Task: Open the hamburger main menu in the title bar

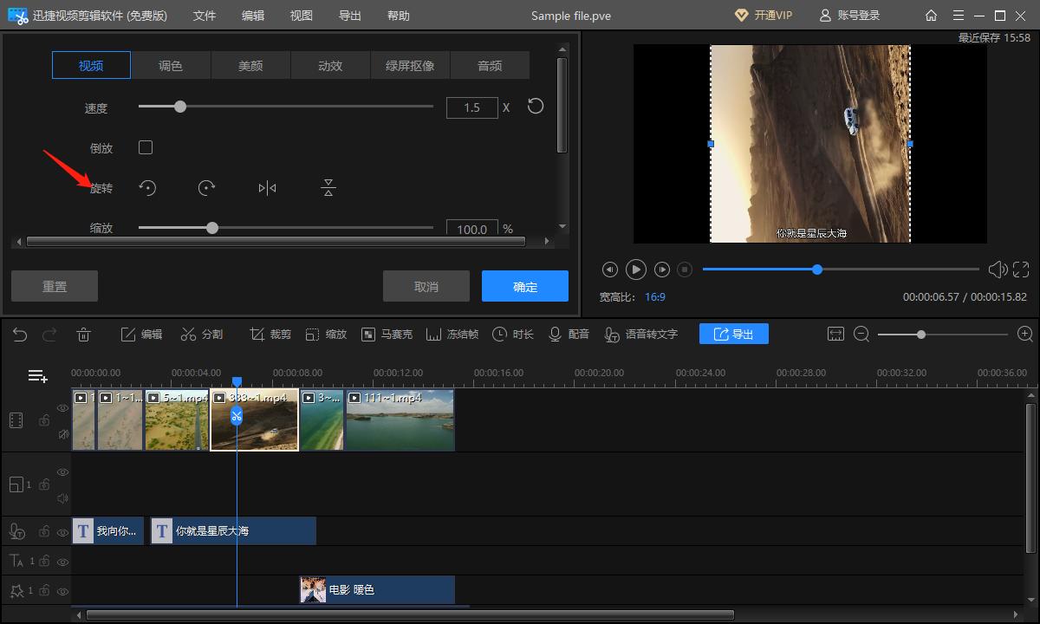Action: coord(957,16)
